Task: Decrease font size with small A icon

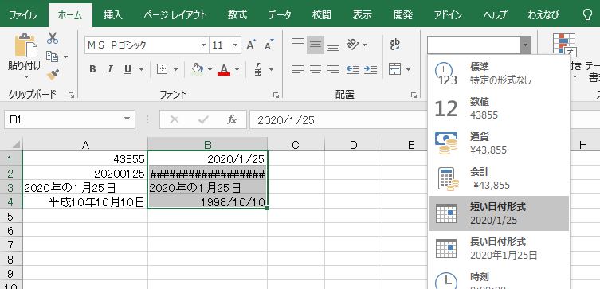Action: click(269, 45)
